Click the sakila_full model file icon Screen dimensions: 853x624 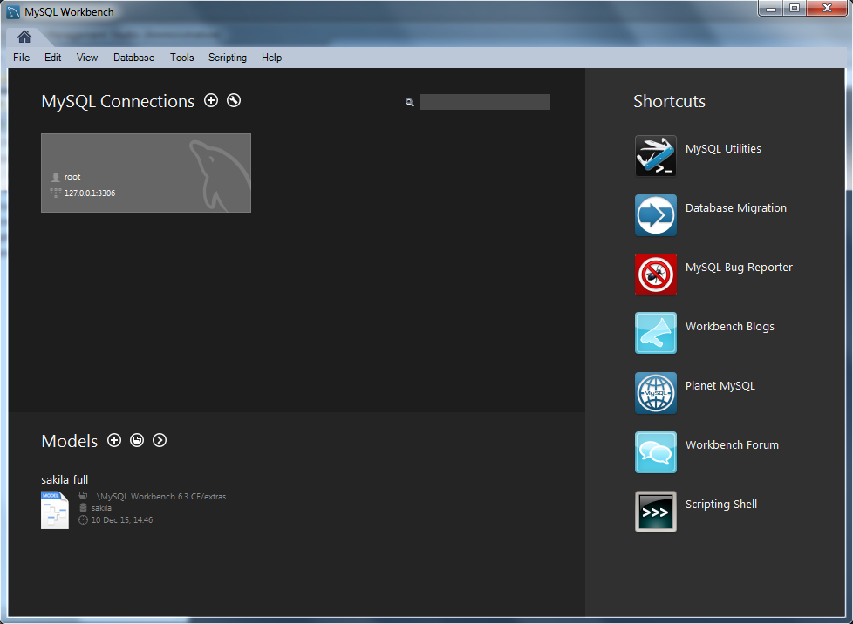pos(55,510)
